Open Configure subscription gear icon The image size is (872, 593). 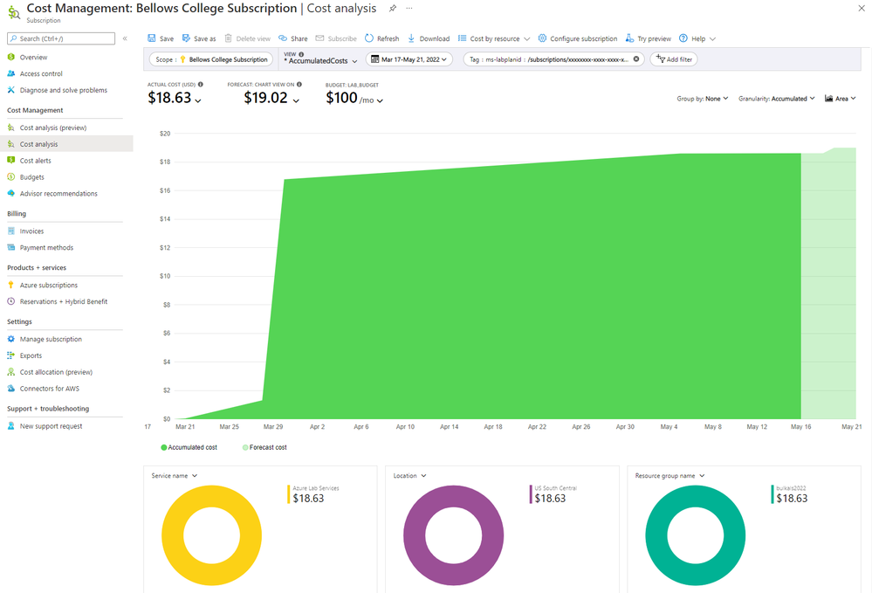(542, 38)
